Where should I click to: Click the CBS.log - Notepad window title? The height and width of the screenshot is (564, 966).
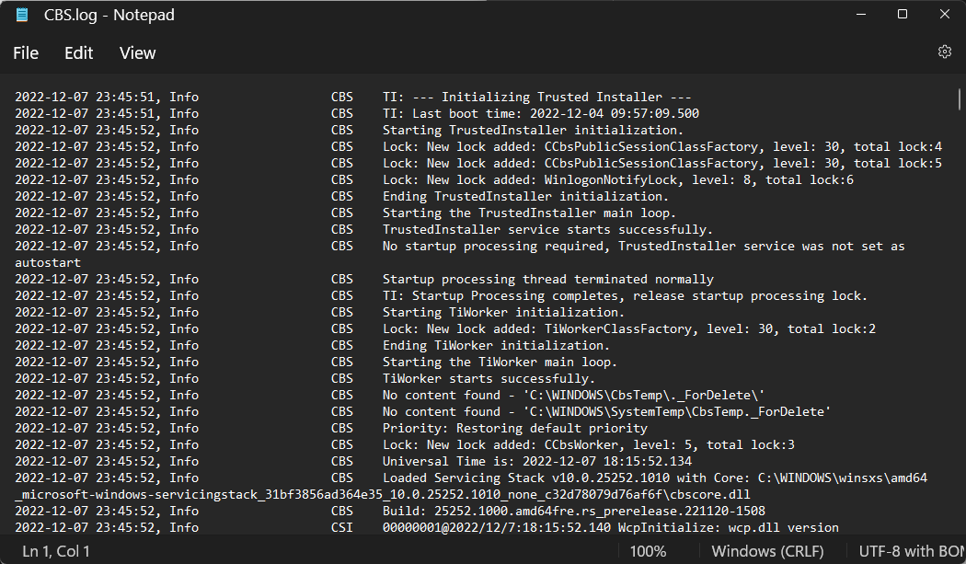[109, 15]
